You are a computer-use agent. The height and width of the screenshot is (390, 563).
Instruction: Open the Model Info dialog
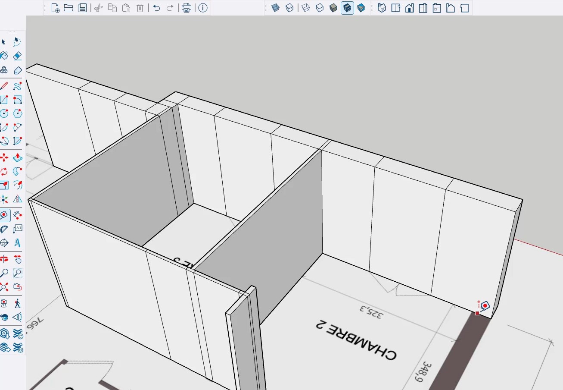203,8
